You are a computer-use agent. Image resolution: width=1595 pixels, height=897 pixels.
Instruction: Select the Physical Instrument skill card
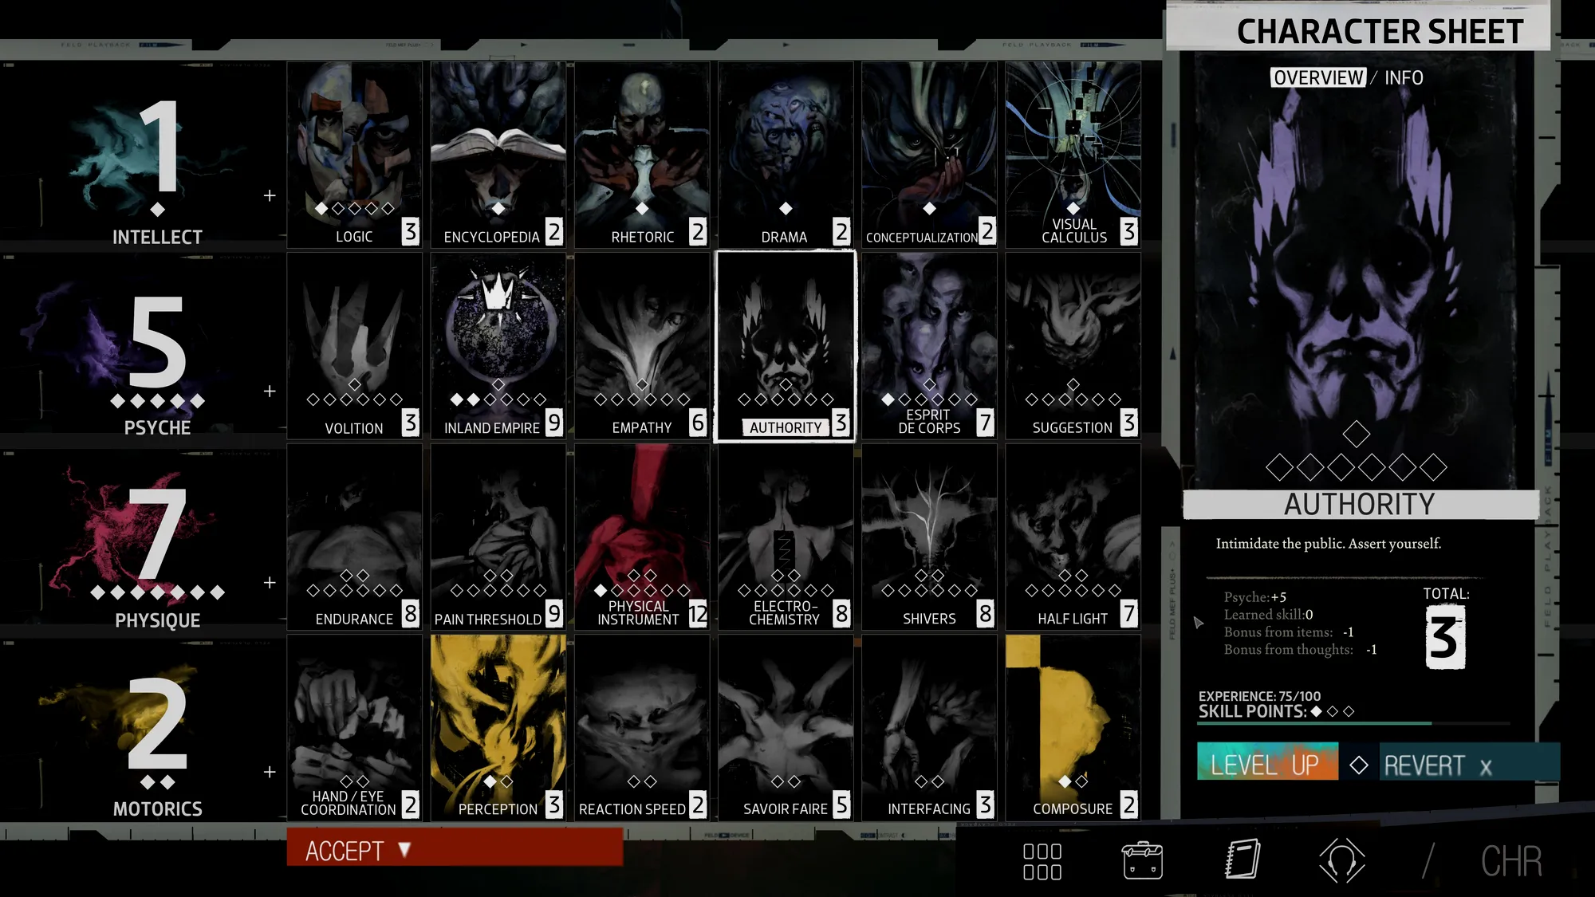coord(642,537)
